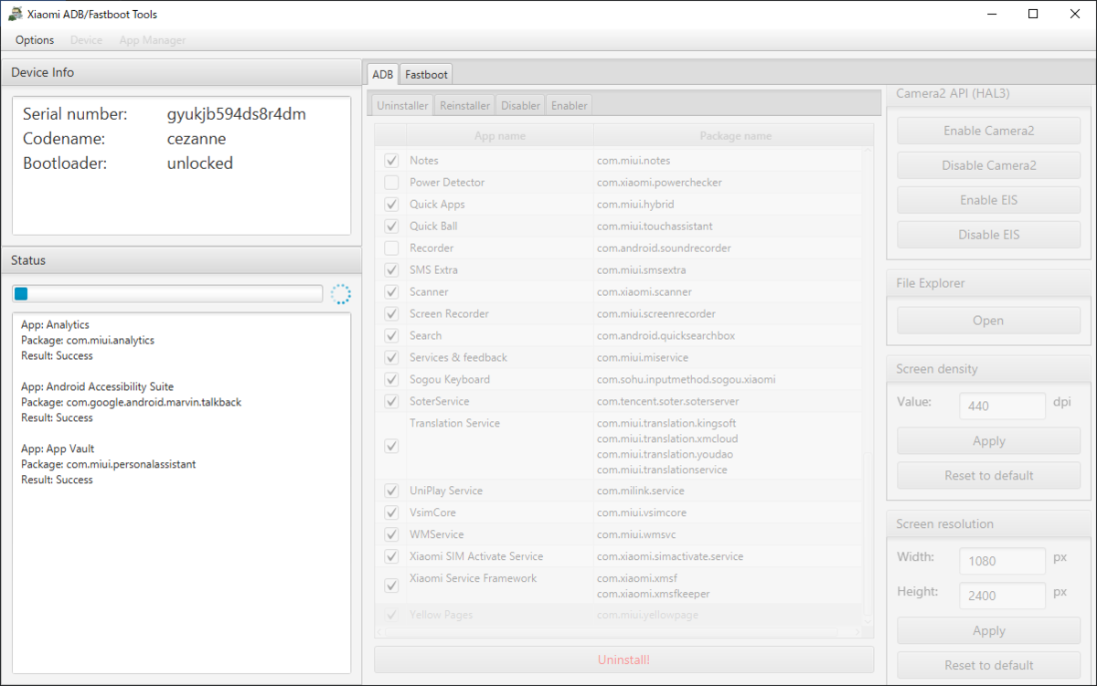Switch to the Fastboot tab

[x=426, y=75]
